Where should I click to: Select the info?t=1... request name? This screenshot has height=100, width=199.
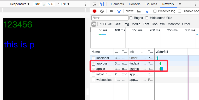point(104,74)
